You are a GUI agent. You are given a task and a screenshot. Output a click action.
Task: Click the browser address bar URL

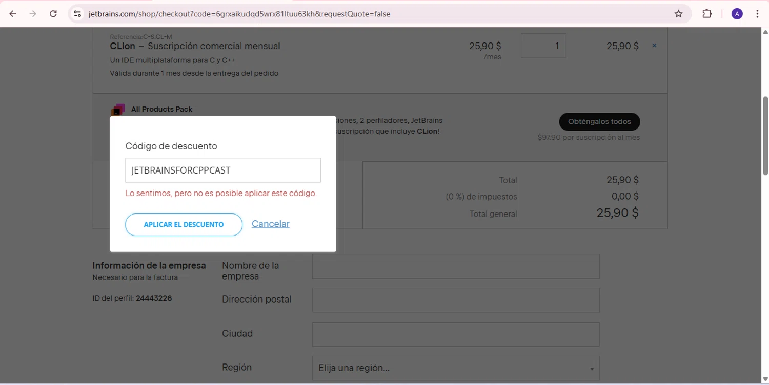[x=239, y=14]
